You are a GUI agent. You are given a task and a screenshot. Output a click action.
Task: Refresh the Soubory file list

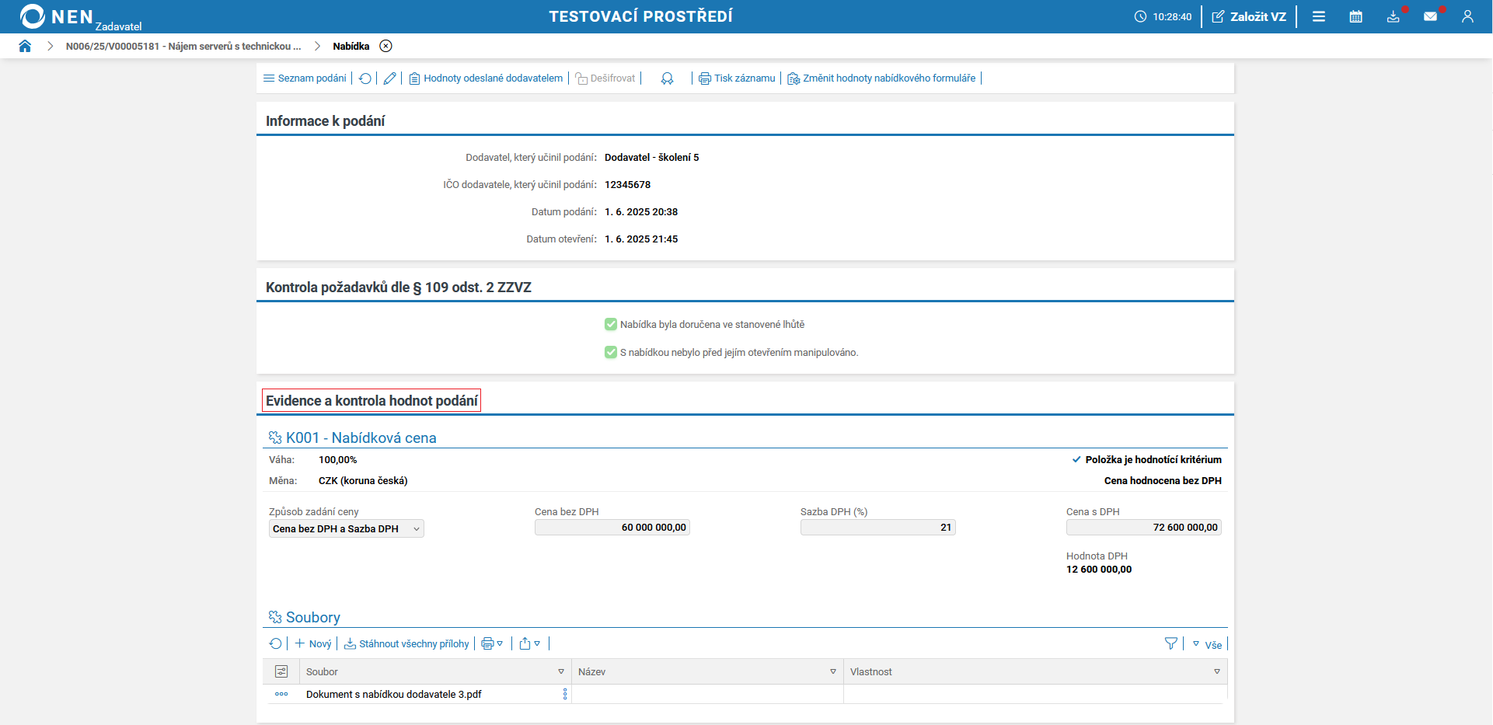(275, 643)
